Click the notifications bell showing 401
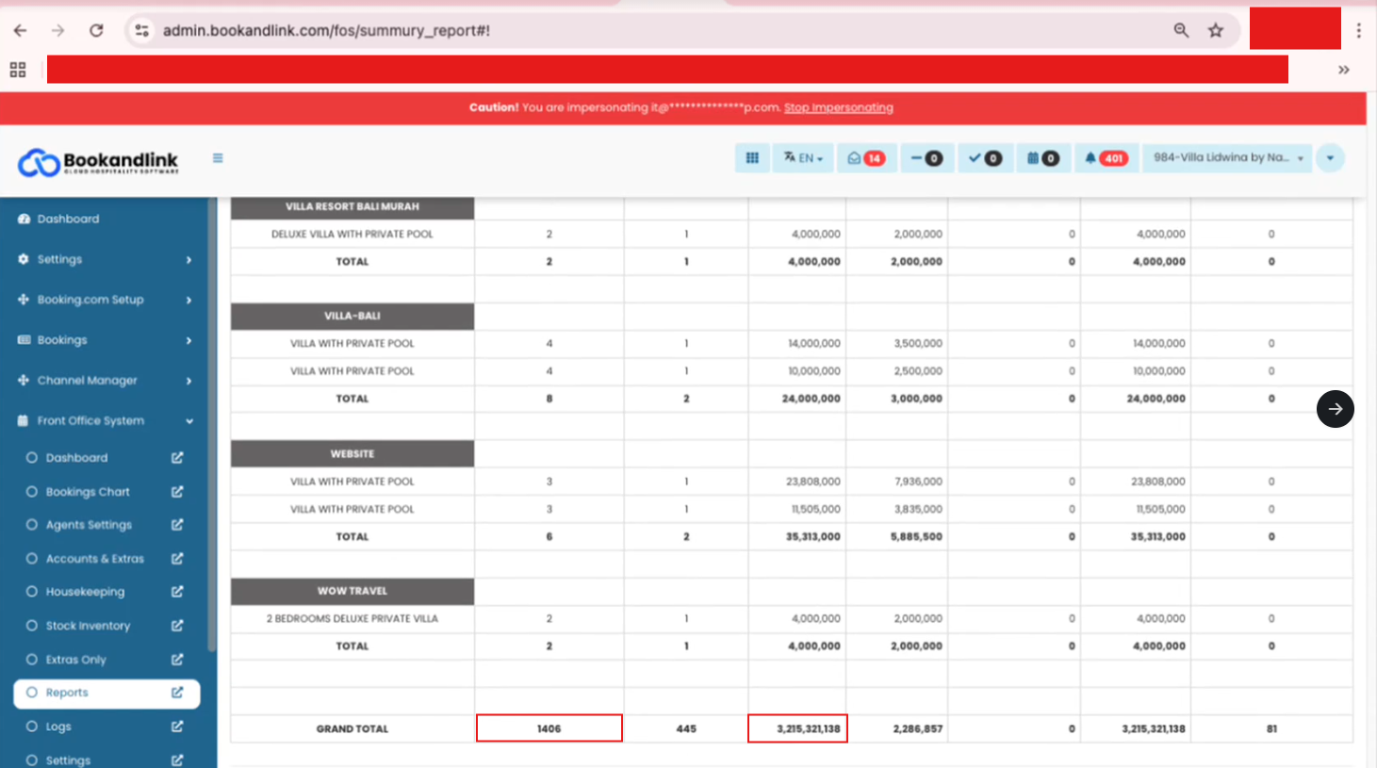 pyautogui.click(x=1106, y=158)
